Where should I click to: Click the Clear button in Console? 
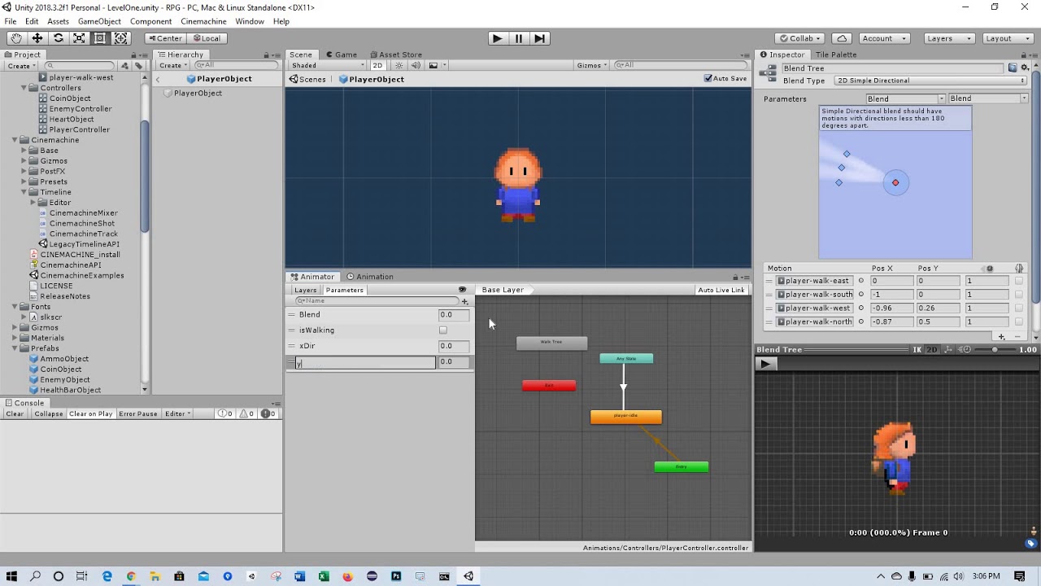tap(15, 413)
